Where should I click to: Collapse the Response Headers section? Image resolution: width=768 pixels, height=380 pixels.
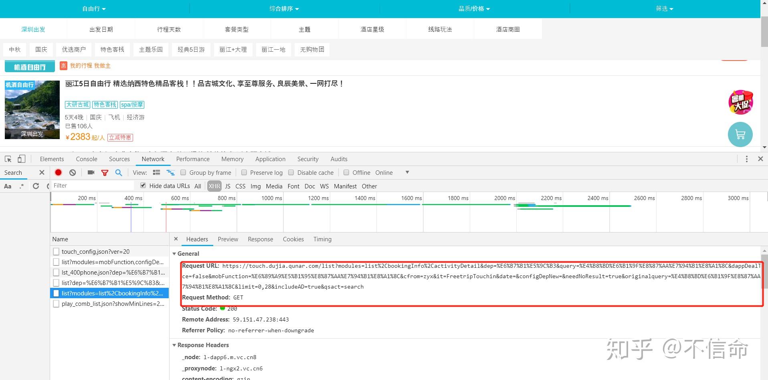[x=174, y=345]
